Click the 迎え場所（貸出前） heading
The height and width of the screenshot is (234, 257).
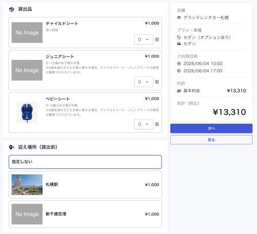(37, 147)
